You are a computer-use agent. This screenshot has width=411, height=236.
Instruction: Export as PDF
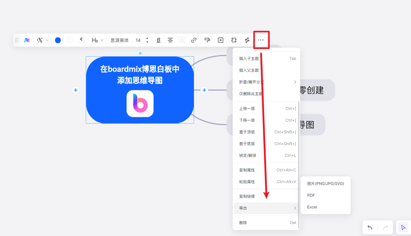(x=325, y=195)
